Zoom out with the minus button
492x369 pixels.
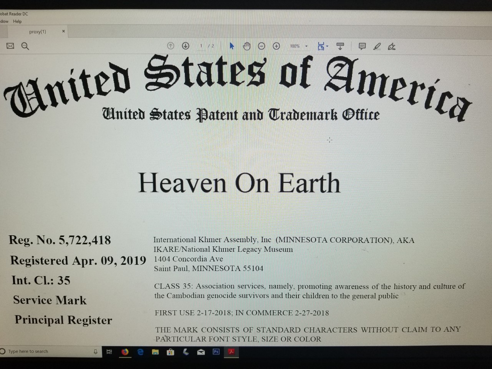[x=261, y=46]
